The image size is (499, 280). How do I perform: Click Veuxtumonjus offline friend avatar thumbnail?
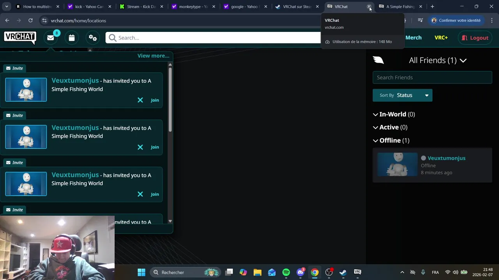[397, 164]
